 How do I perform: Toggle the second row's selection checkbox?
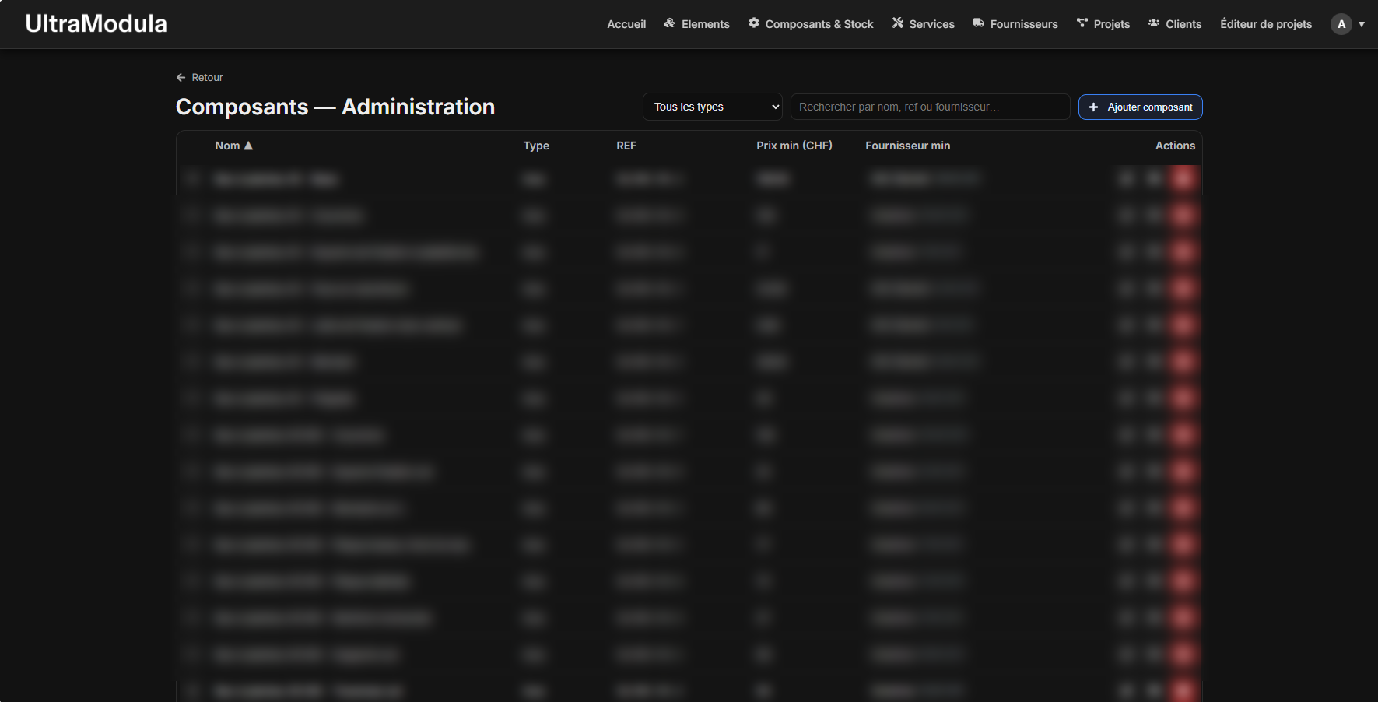click(193, 216)
